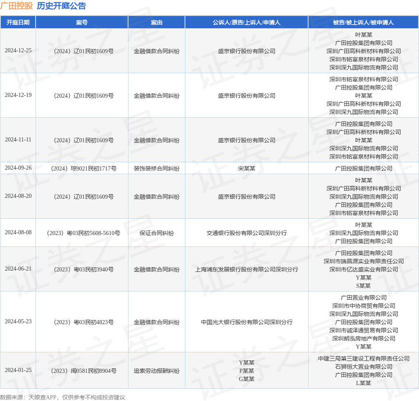Click the plaintiff 宋某某

pos(247,168)
